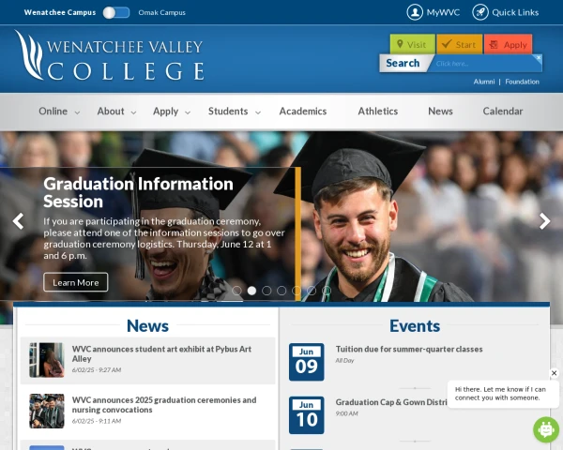Open Pybus Art Alley exhibit news thumbnail
This screenshot has width=563, height=450.
(47, 360)
